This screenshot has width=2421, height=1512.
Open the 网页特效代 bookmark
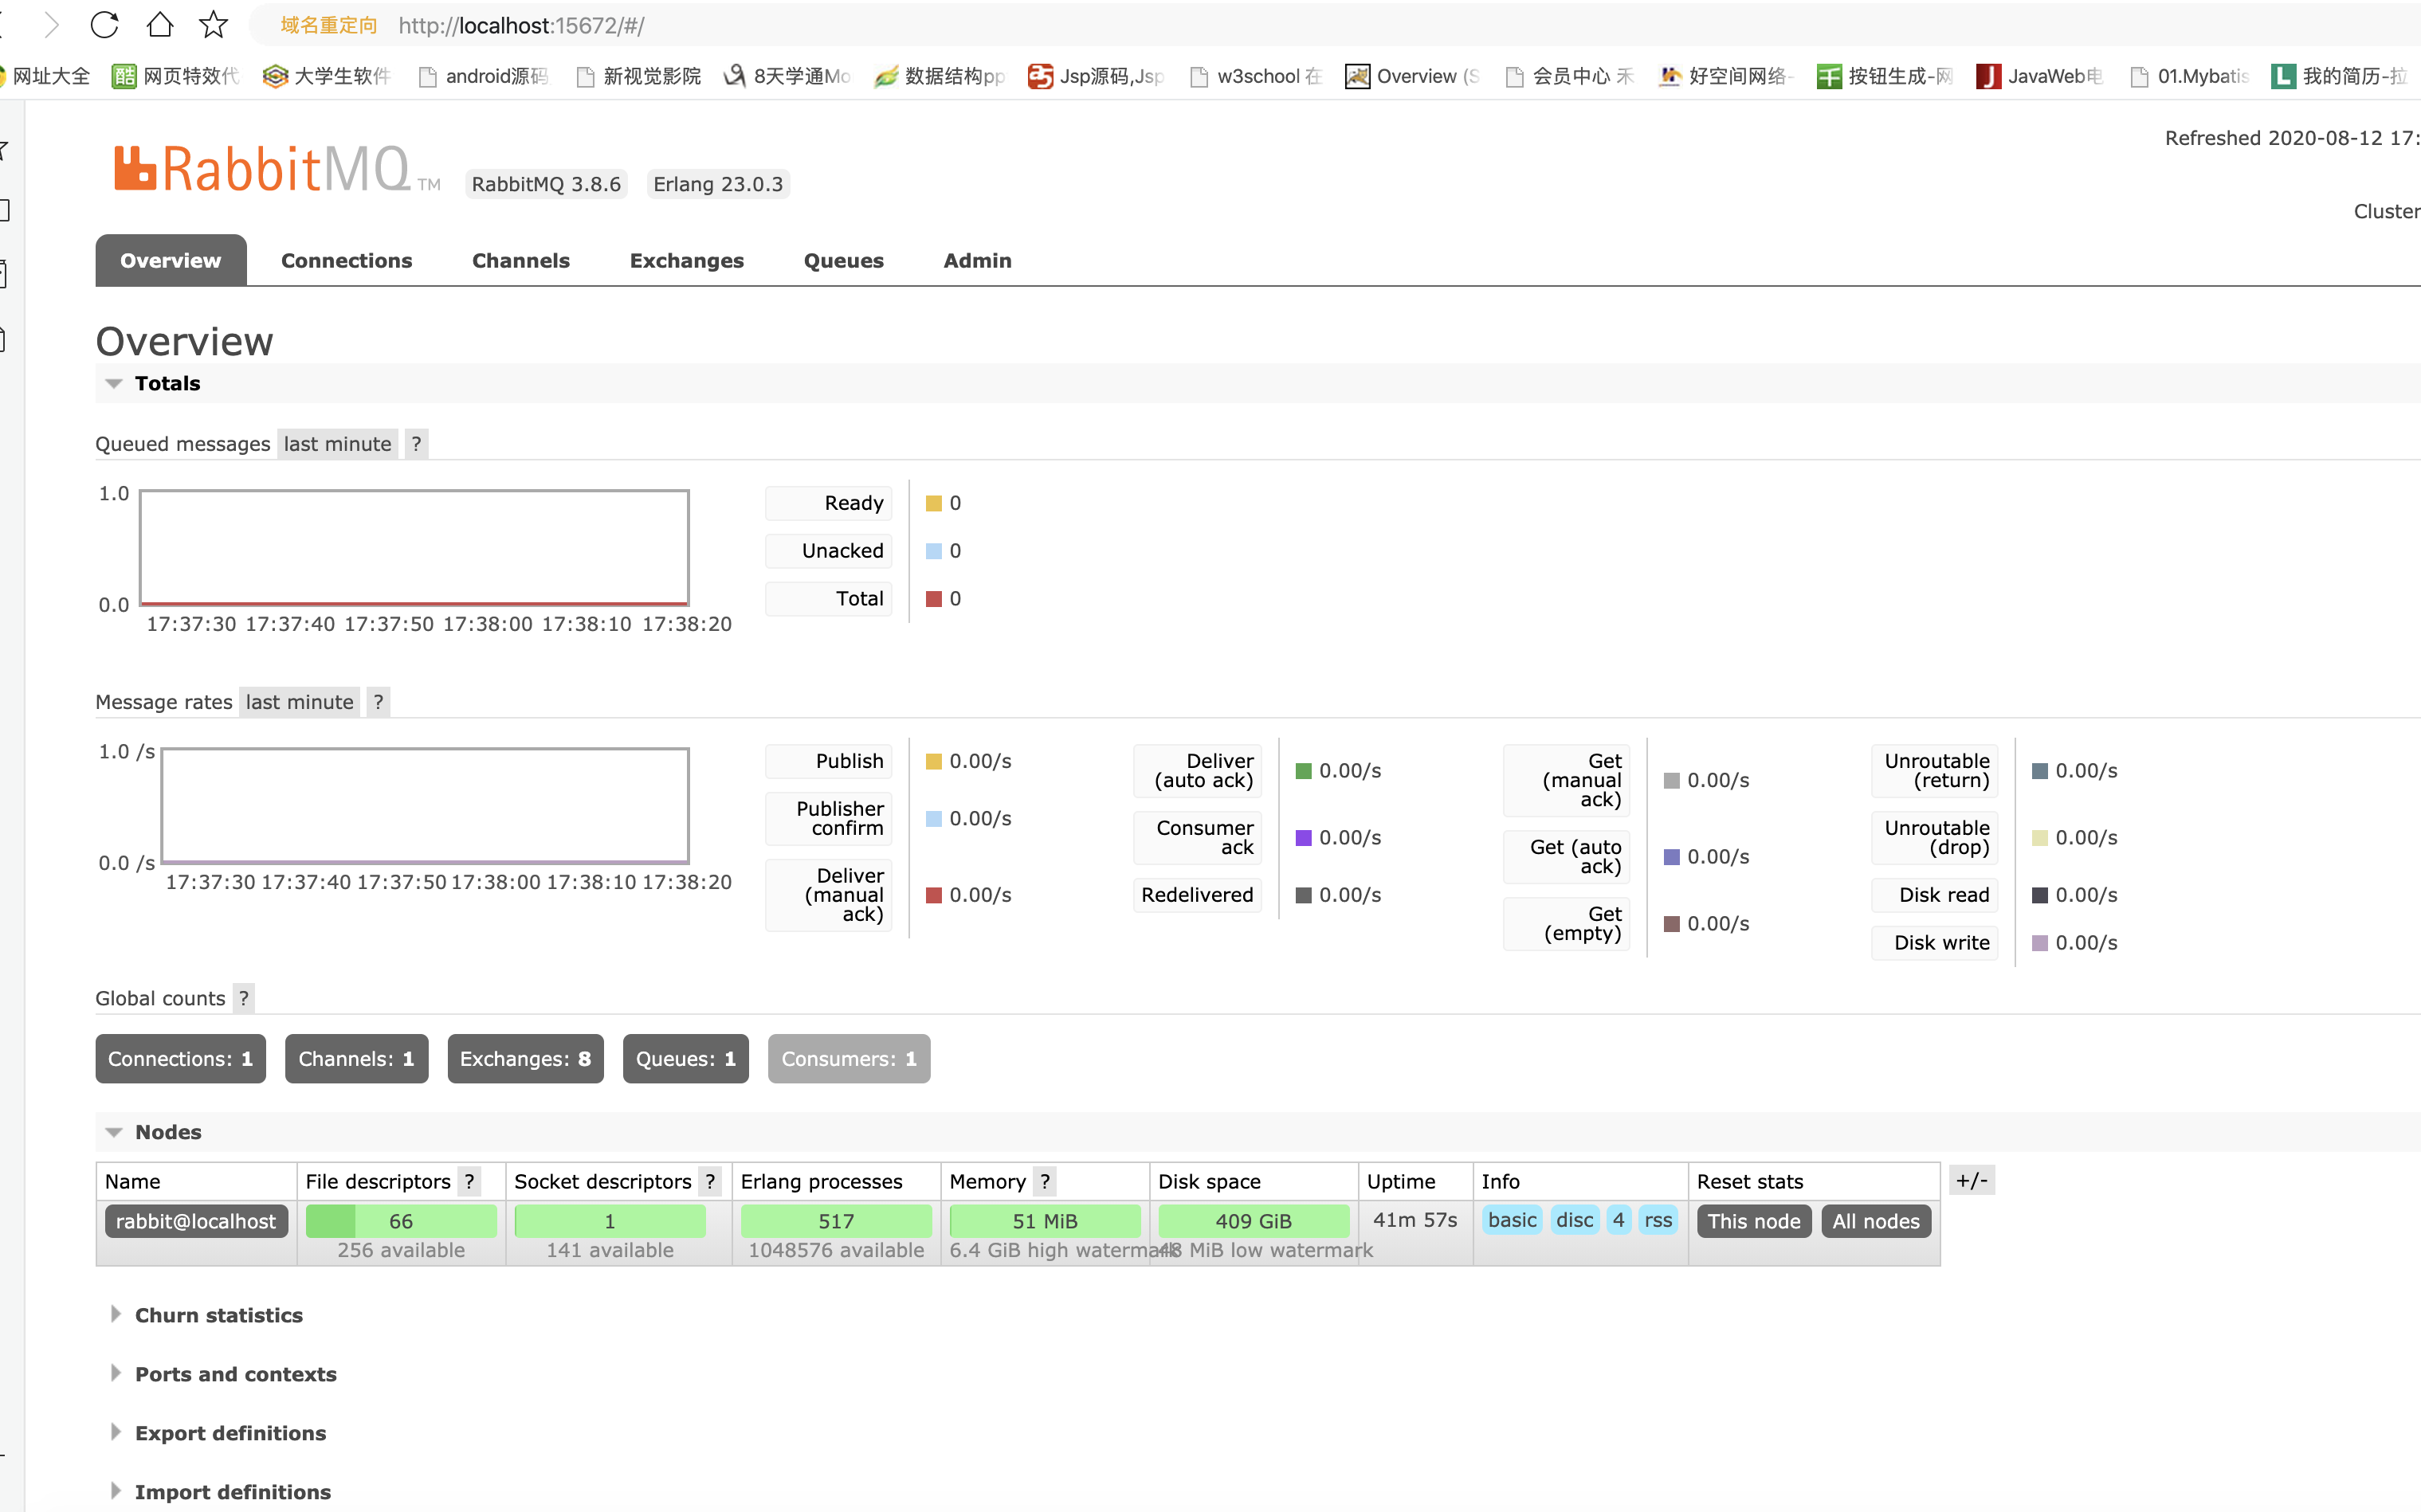click(175, 76)
